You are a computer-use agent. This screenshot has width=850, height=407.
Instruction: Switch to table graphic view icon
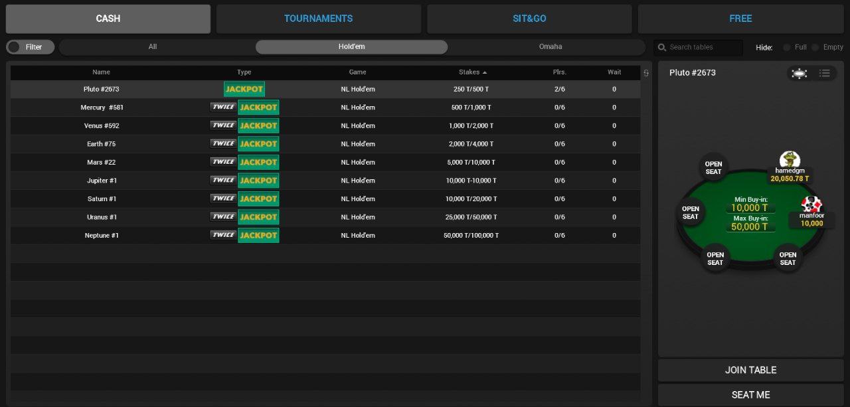[x=800, y=73]
